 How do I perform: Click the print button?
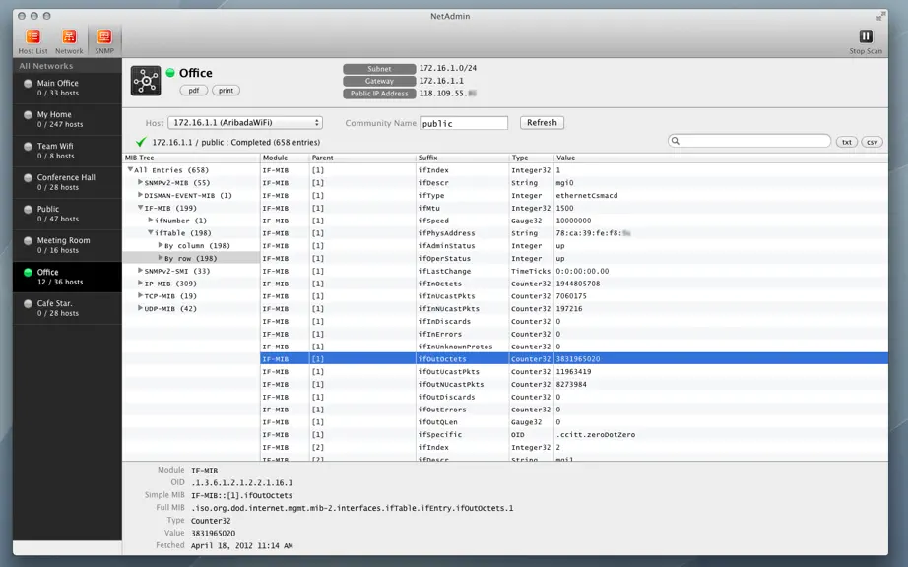click(x=226, y=91)
